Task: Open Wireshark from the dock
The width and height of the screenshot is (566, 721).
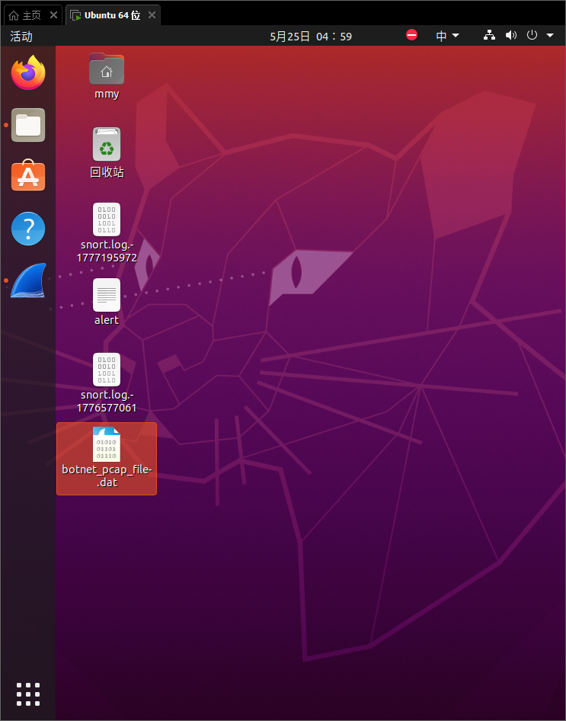Action: [x=28, y=280]
